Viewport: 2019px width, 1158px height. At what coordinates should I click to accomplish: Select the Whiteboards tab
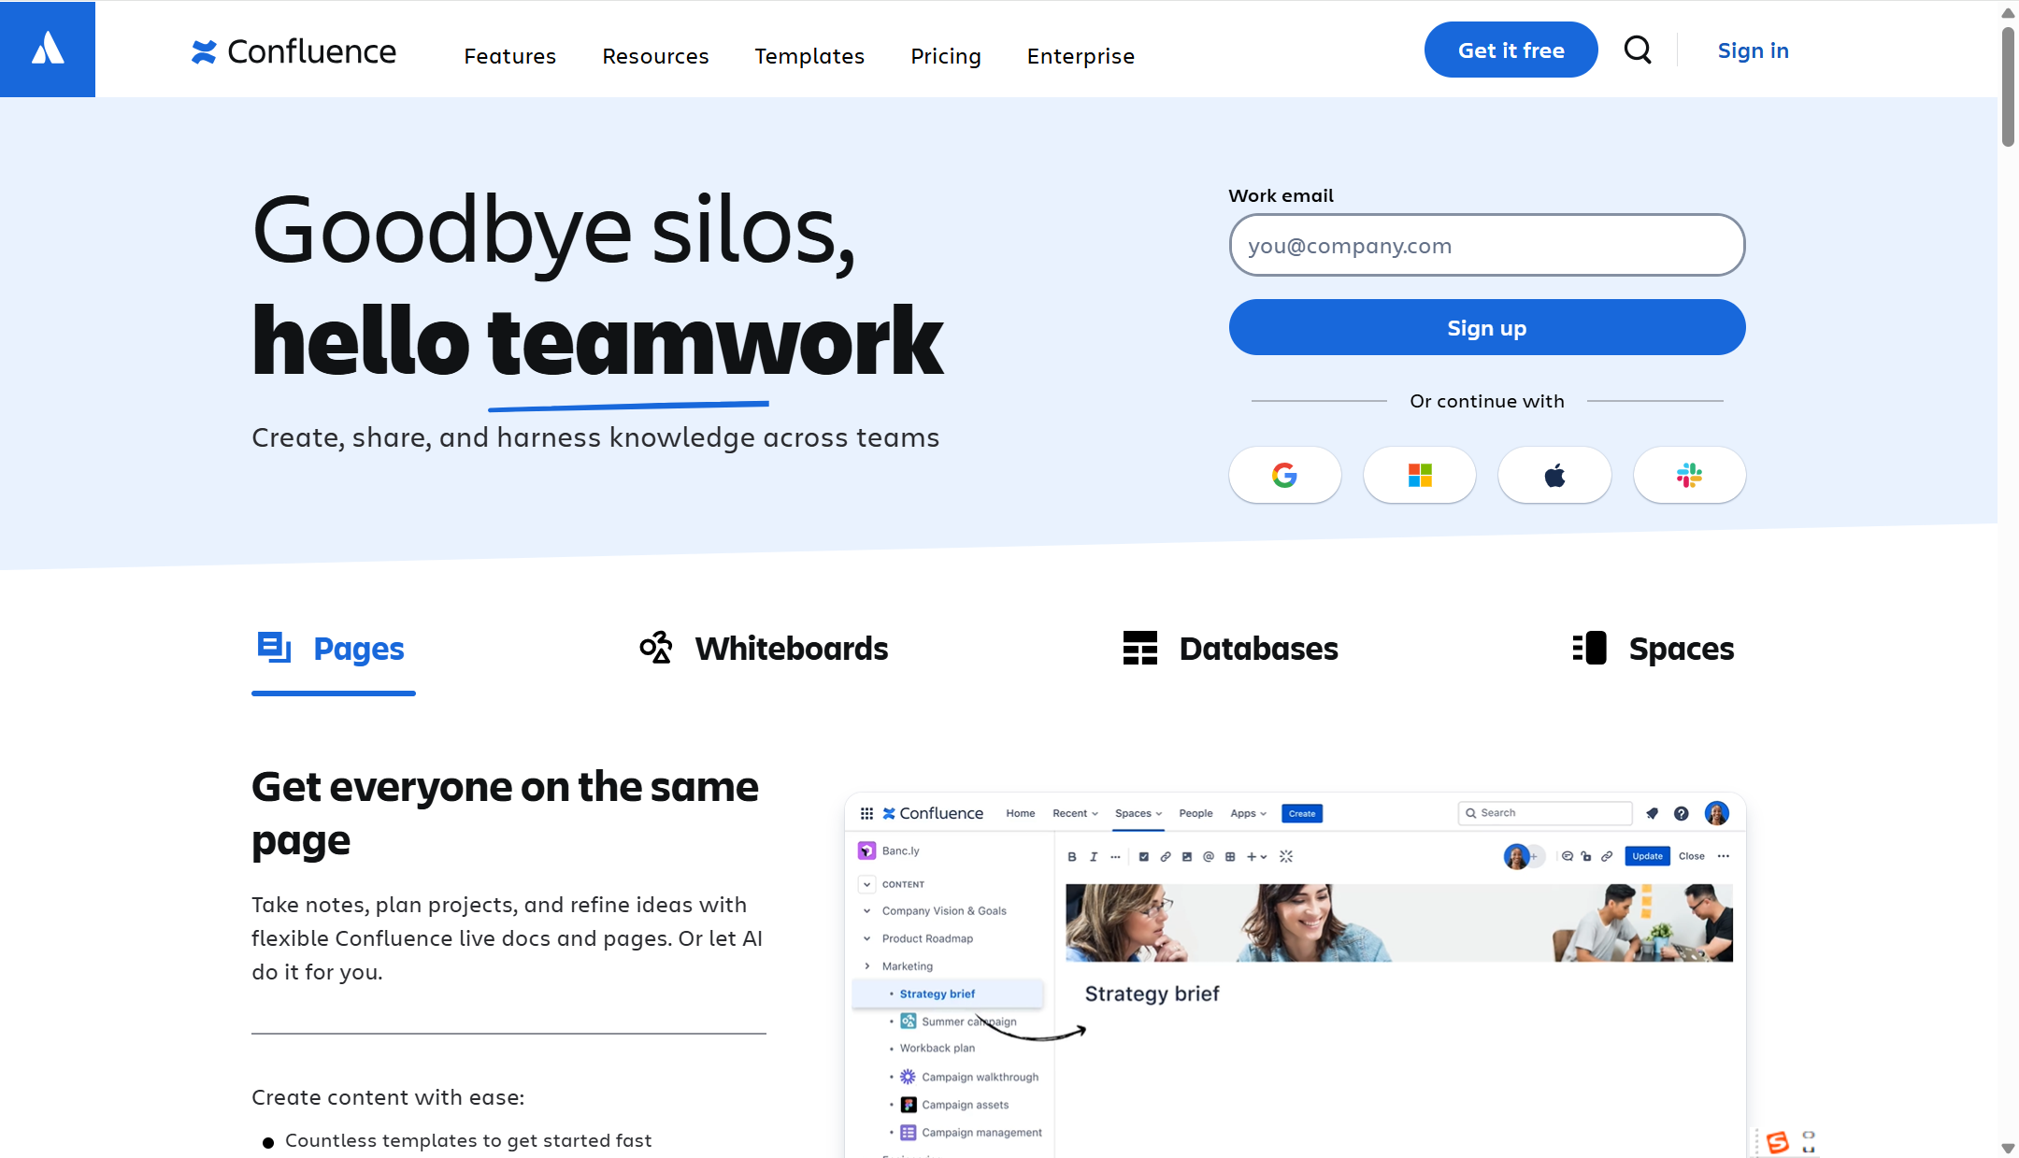764,649
